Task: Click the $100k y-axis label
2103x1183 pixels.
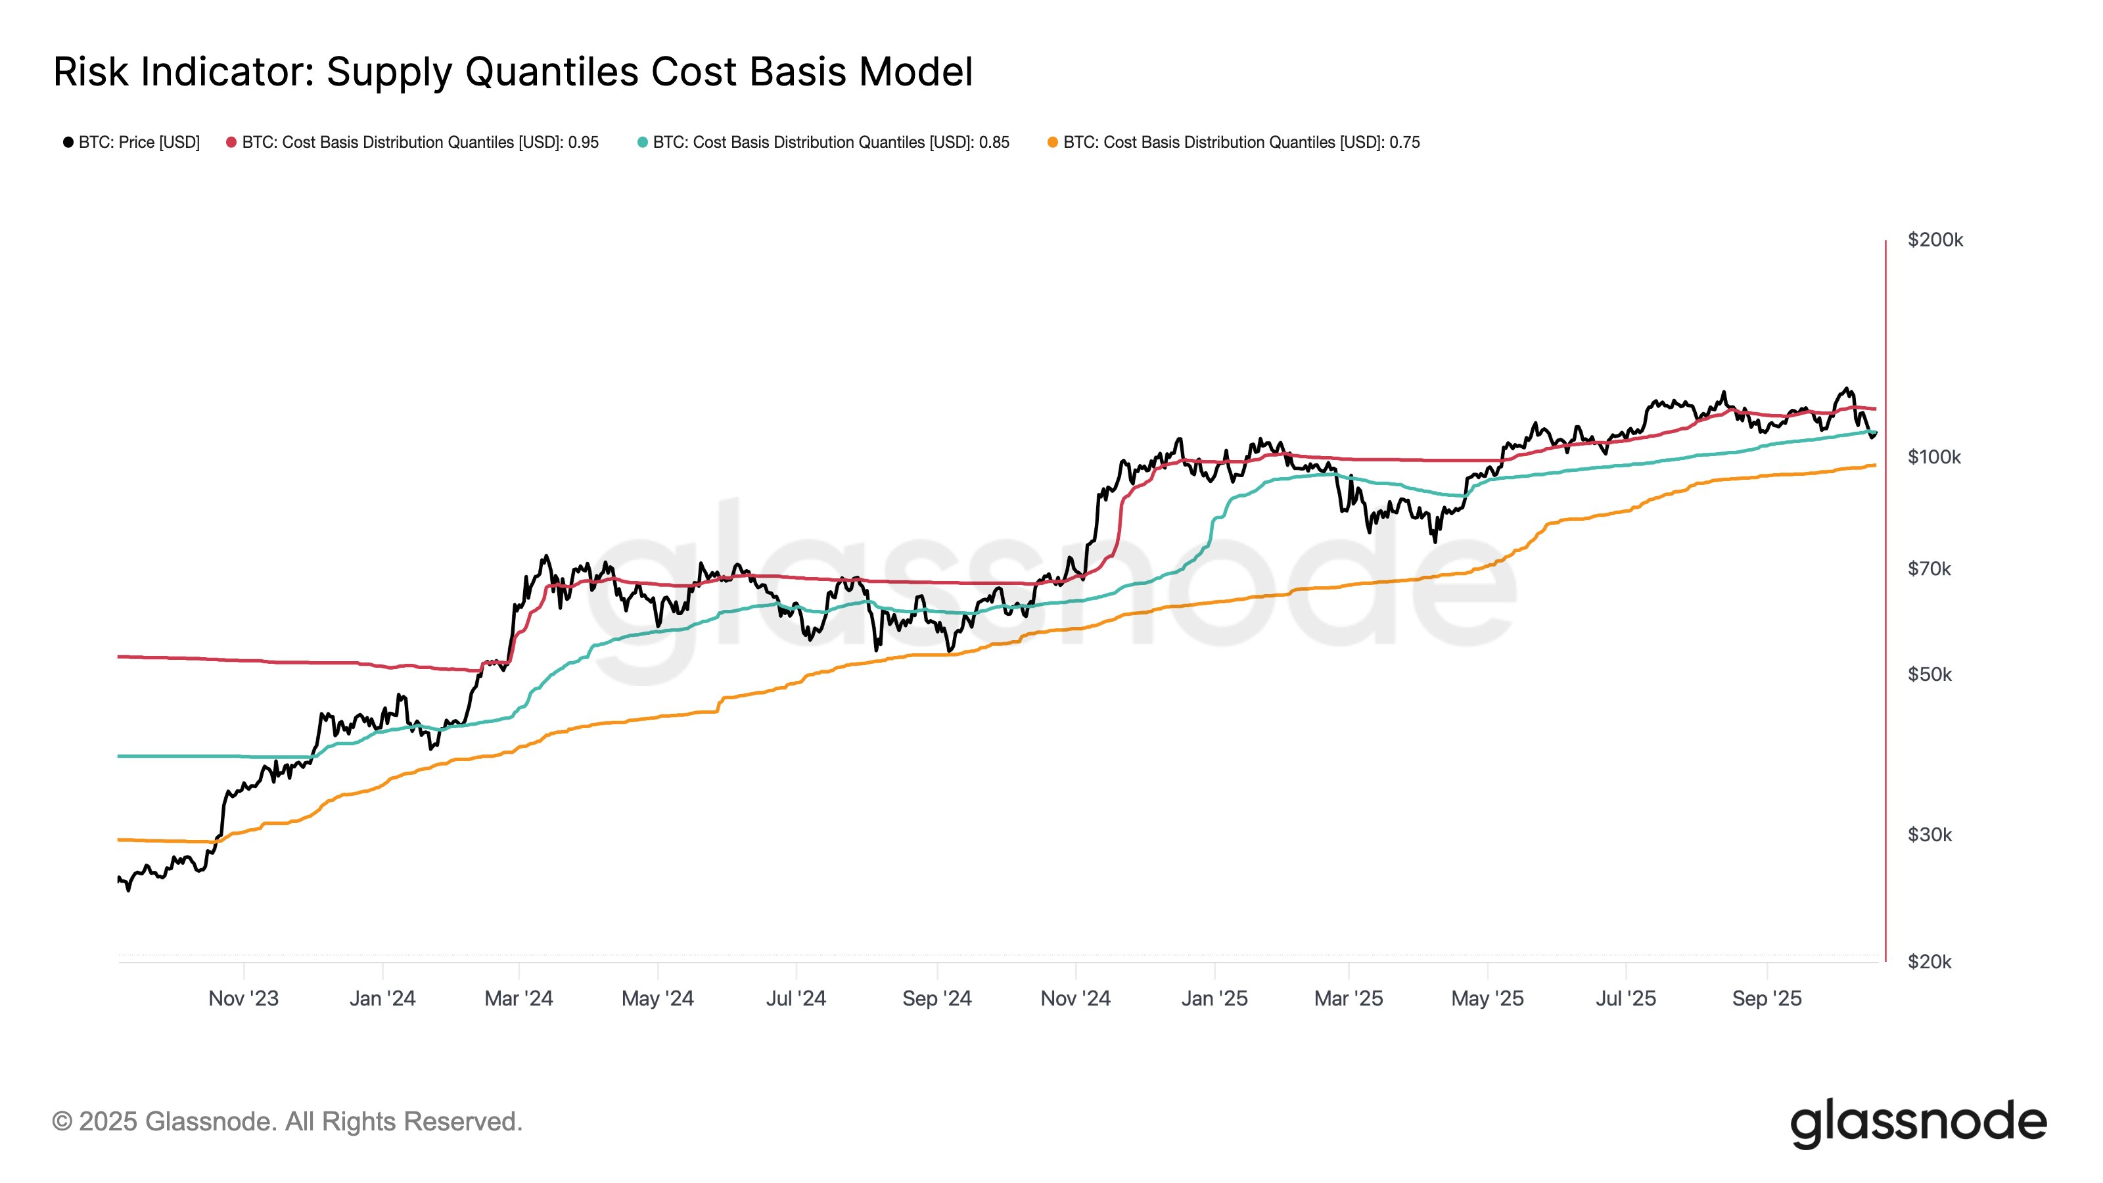Action: [x=1934, y=457]
